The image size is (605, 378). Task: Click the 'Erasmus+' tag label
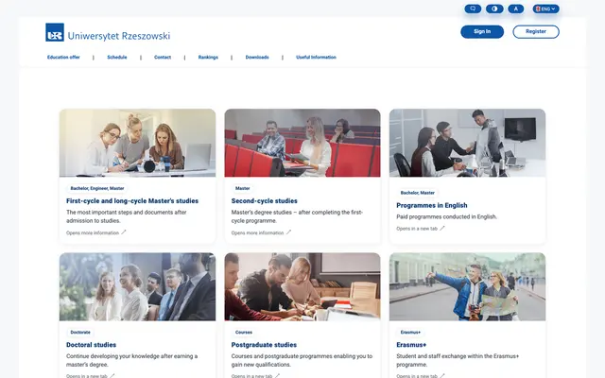pyautogui.click(x=410, y=332)
